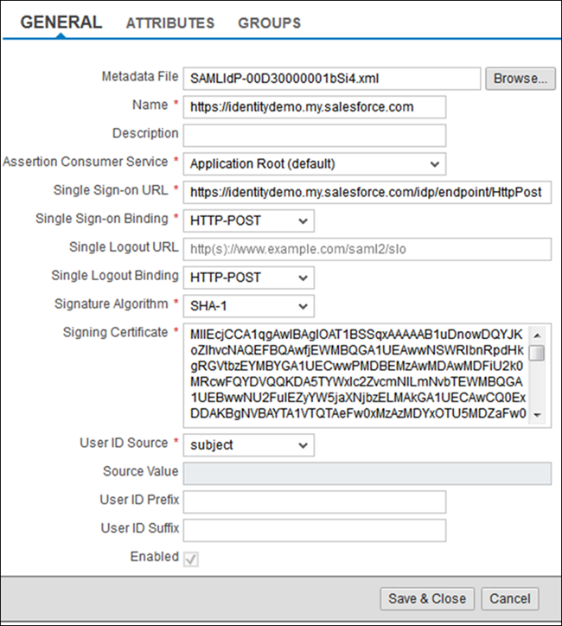
Task: Click the Signing Certificate label
Action: click(x=115, y=332)
